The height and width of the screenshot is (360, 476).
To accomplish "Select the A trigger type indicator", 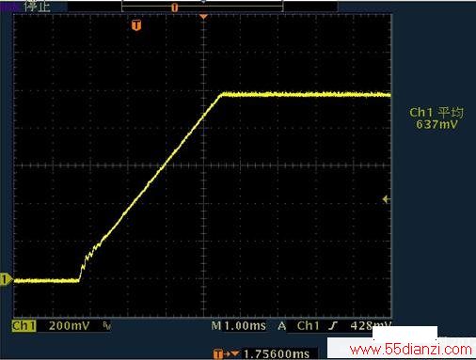I will click(x=282, y=326).
